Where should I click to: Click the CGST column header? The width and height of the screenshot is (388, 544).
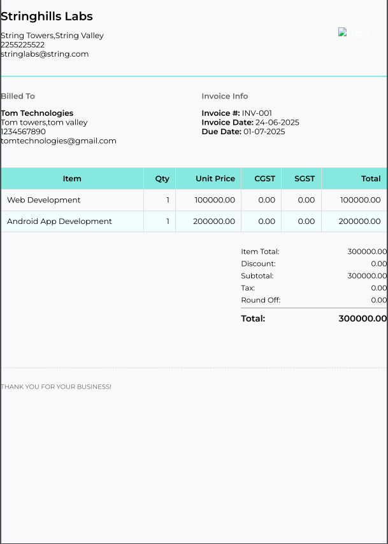point(264,179)
